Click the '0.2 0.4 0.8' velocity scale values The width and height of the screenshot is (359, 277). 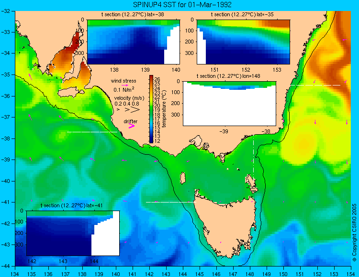127,104
